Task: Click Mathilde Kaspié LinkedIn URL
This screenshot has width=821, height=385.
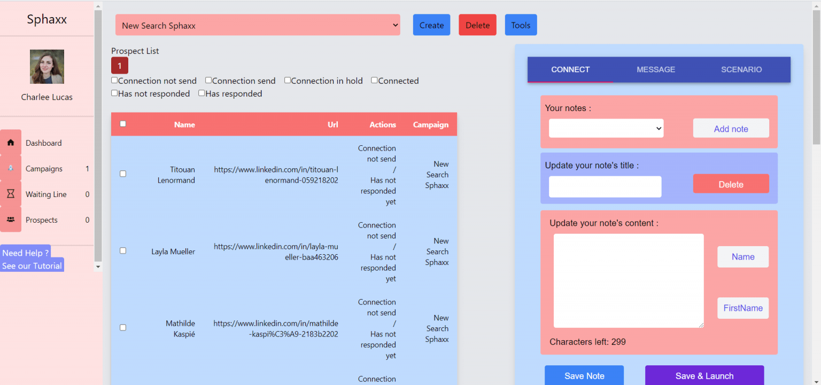Action: point(276,328)
